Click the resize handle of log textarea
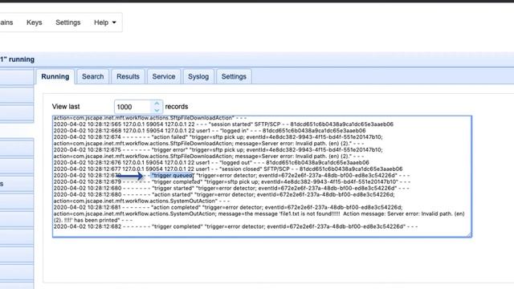The width and height of the screenshot is (514, 289). point(469,234)
